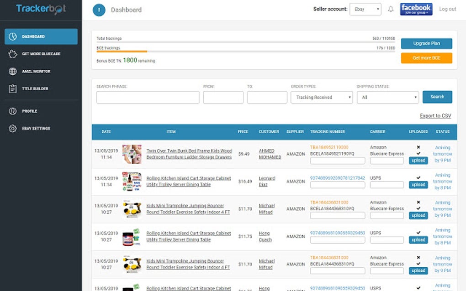Open the Twin Over Twin Bunk Bed thumbnail
This screenshot has width=466, height=291.
132,154
